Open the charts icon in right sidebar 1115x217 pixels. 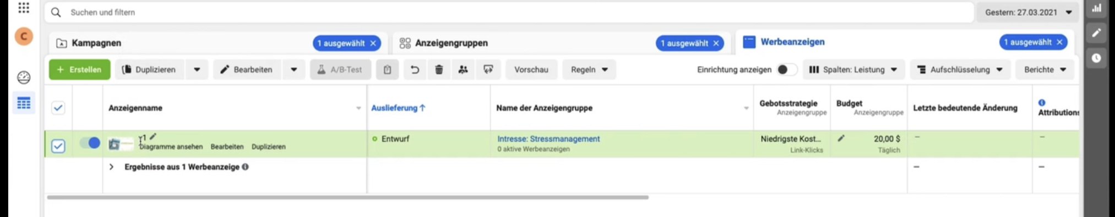1097,8
